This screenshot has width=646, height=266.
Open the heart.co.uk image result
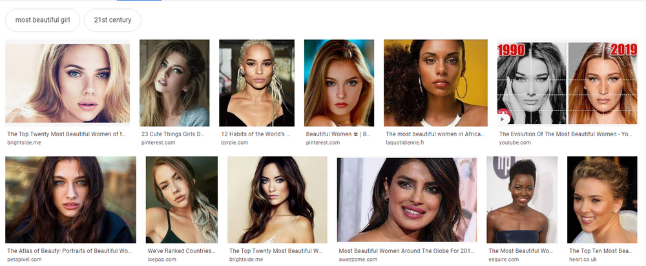[x=602, y=200]
